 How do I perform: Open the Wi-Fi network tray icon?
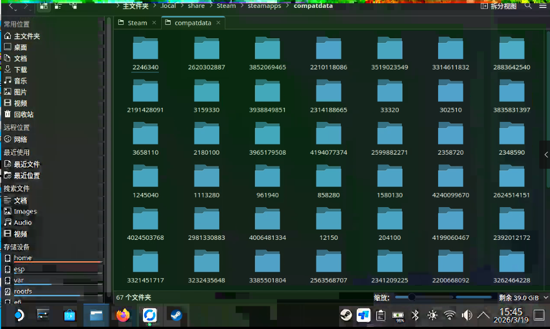point(449,315)
